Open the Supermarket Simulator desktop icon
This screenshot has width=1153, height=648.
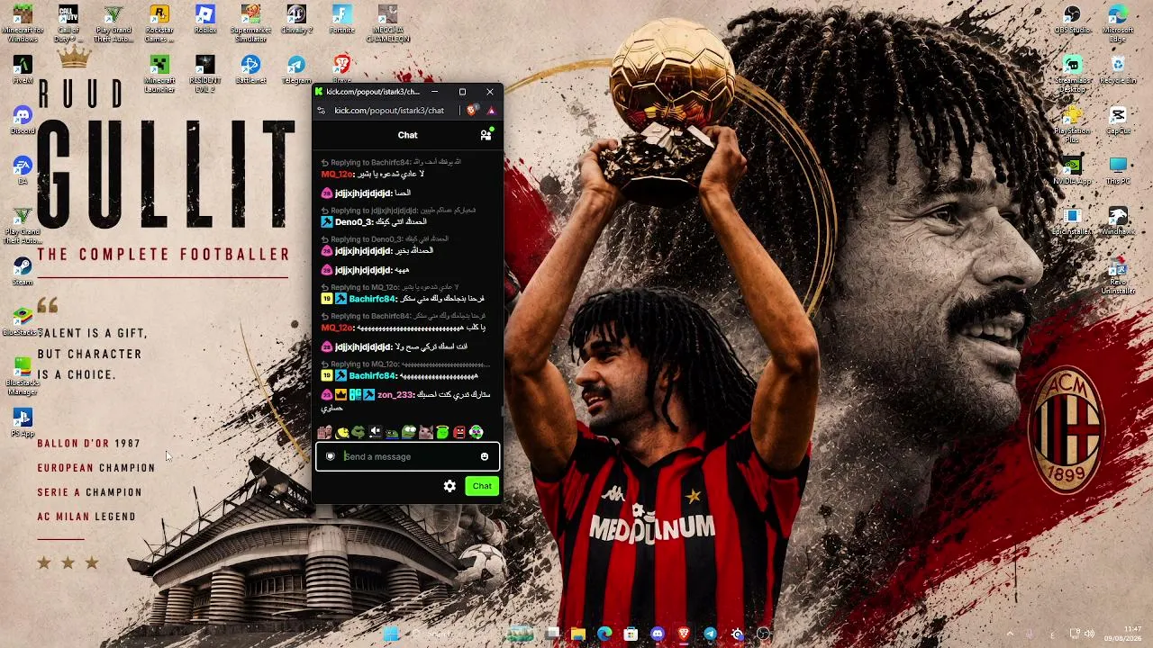250,22
